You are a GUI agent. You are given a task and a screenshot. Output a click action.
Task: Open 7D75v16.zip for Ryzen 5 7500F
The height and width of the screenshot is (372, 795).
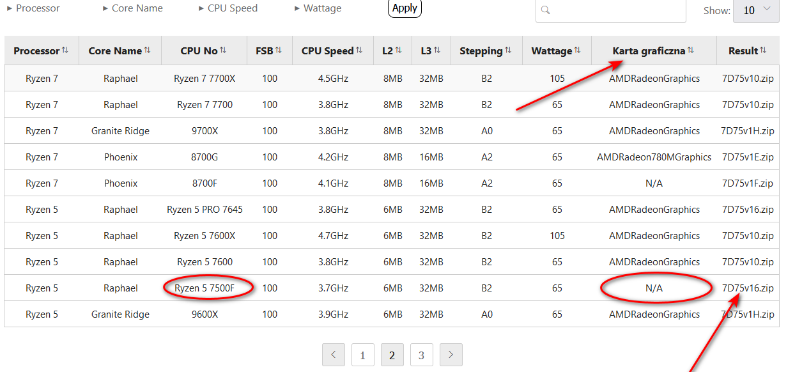[x=748, y=288]
